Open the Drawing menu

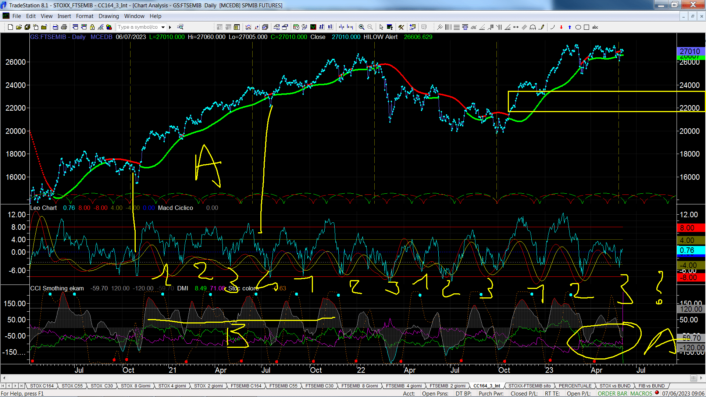(x=108, y=16)
